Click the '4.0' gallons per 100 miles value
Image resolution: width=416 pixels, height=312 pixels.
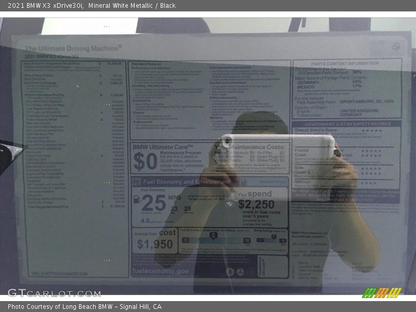click(145, 220)
